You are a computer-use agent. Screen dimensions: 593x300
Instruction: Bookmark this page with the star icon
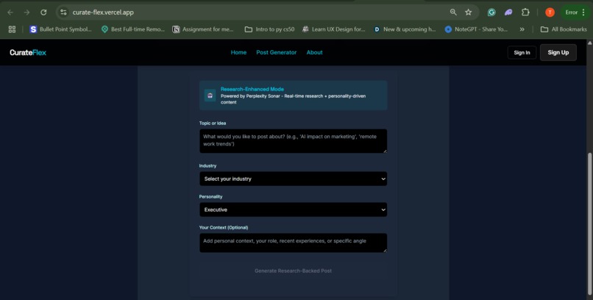468,12
